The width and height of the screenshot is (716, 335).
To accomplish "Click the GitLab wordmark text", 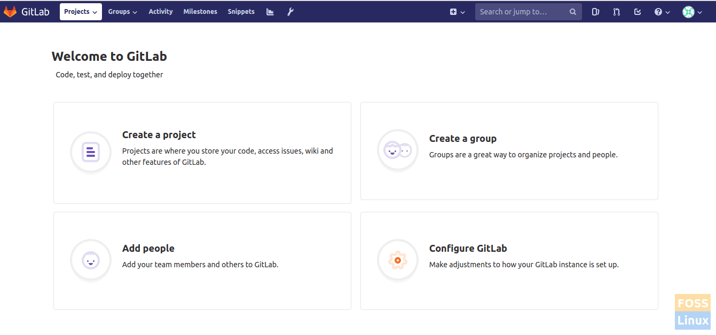I will [35, 12].
